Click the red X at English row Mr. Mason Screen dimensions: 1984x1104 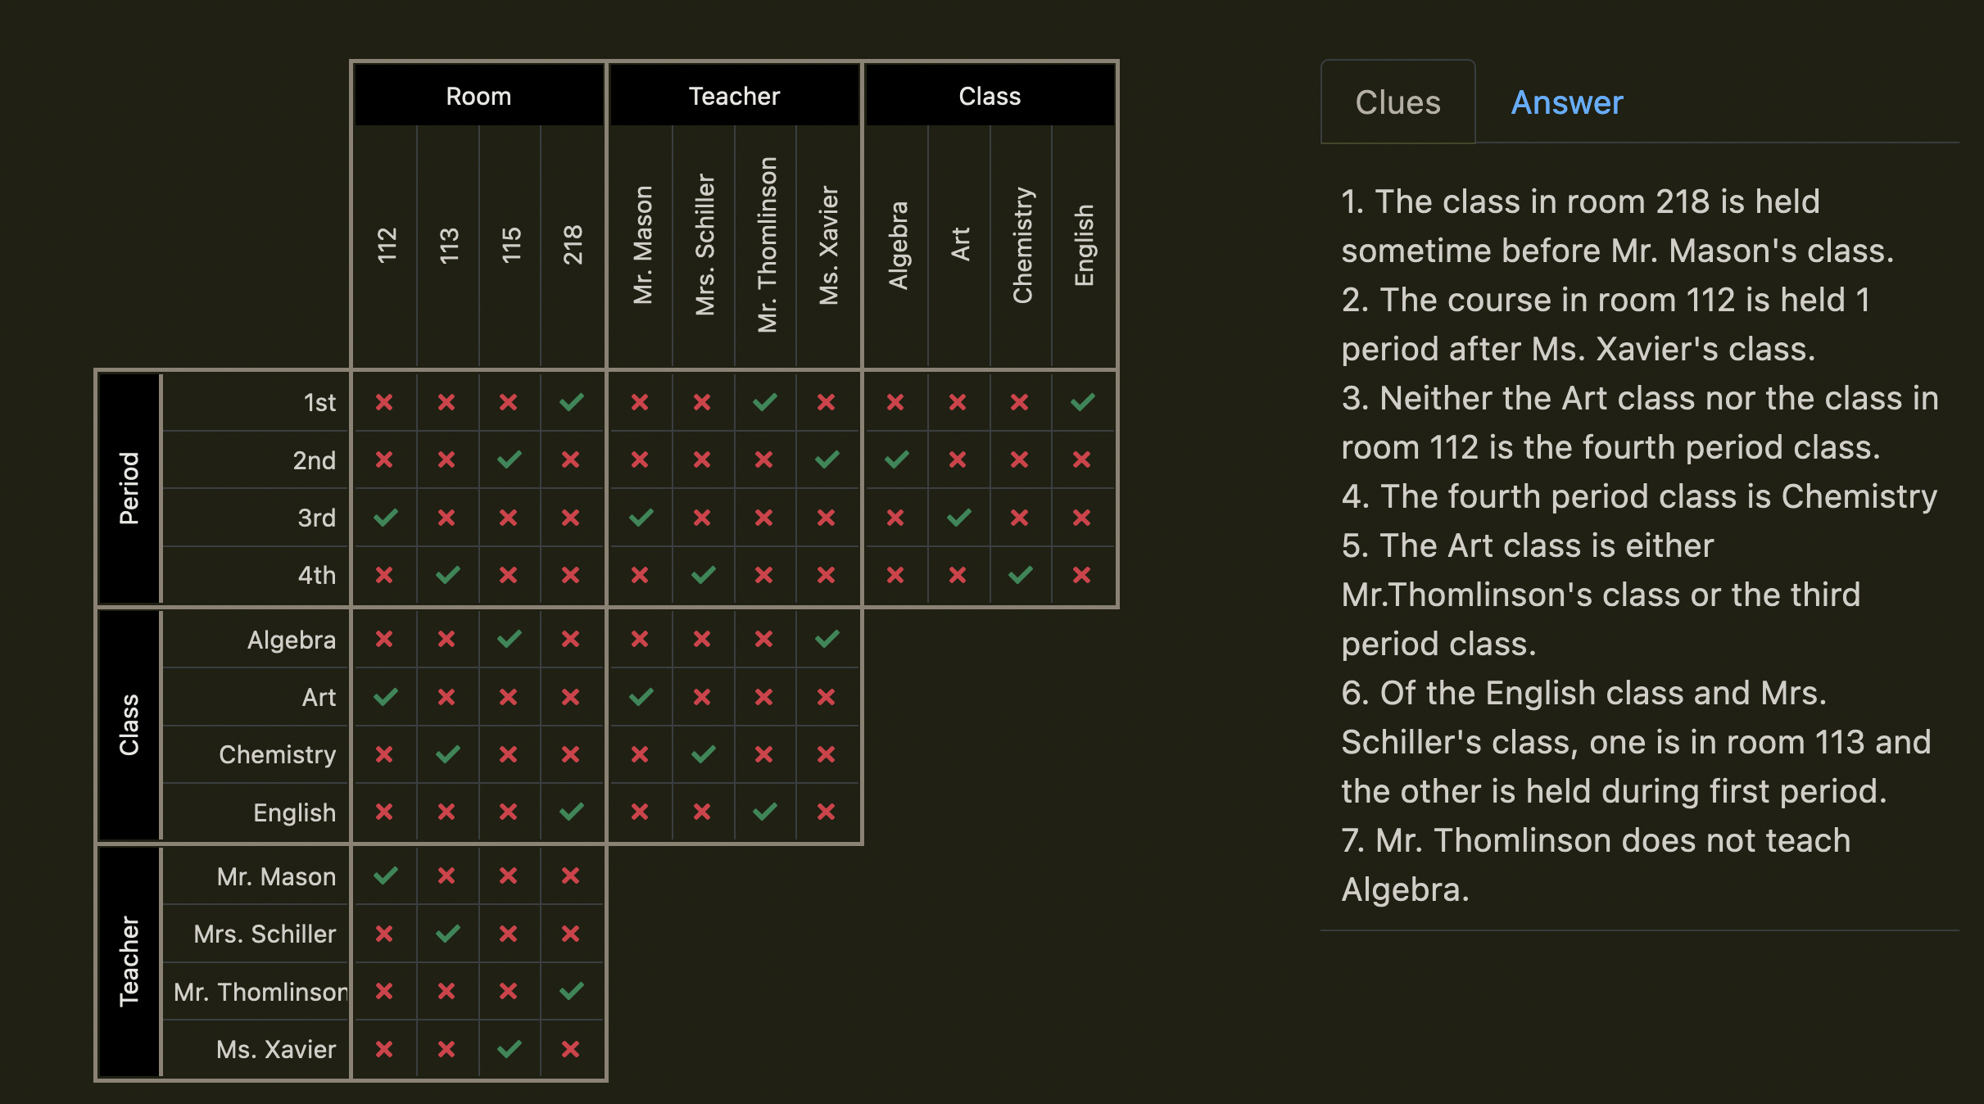(x=641, y=812)
